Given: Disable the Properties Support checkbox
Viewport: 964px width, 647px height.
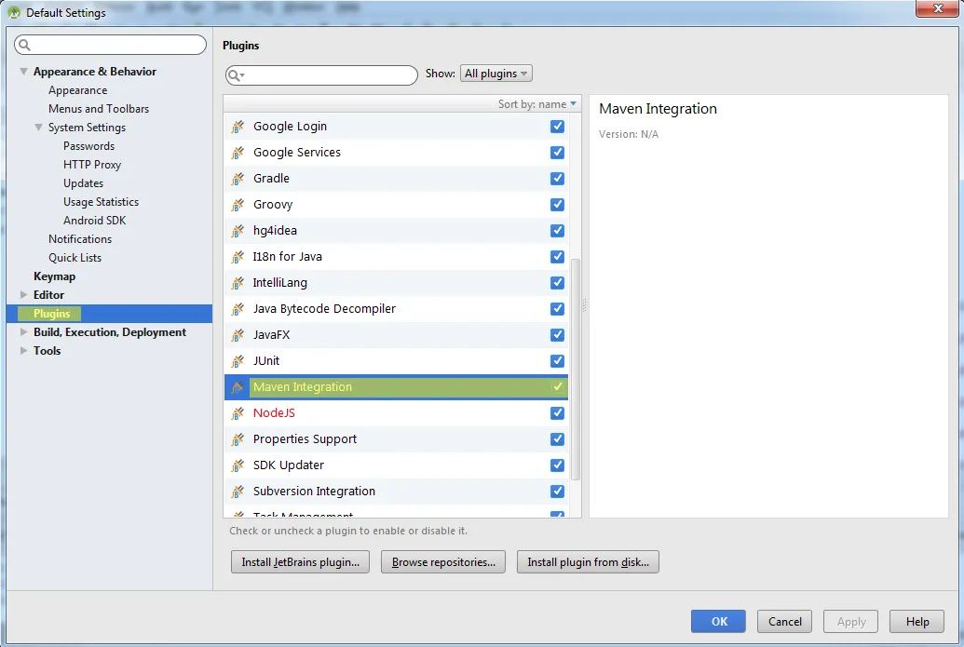Looking at the screenshot, I should (557, 438).
